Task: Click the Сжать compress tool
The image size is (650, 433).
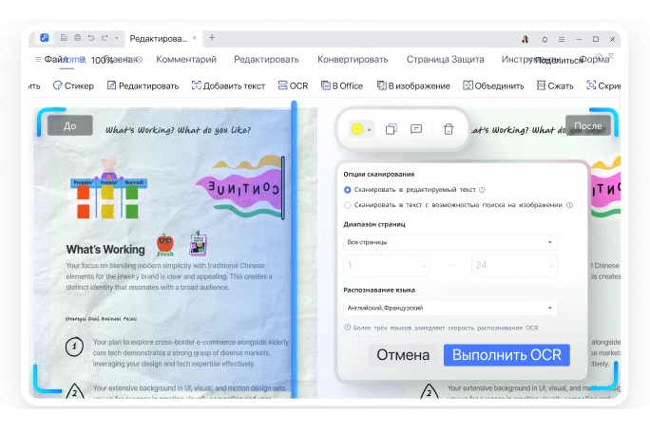Action: click(555, 85)
